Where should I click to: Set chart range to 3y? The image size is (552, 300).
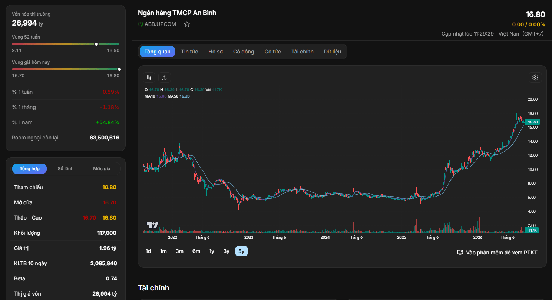(x=226, y=251)
